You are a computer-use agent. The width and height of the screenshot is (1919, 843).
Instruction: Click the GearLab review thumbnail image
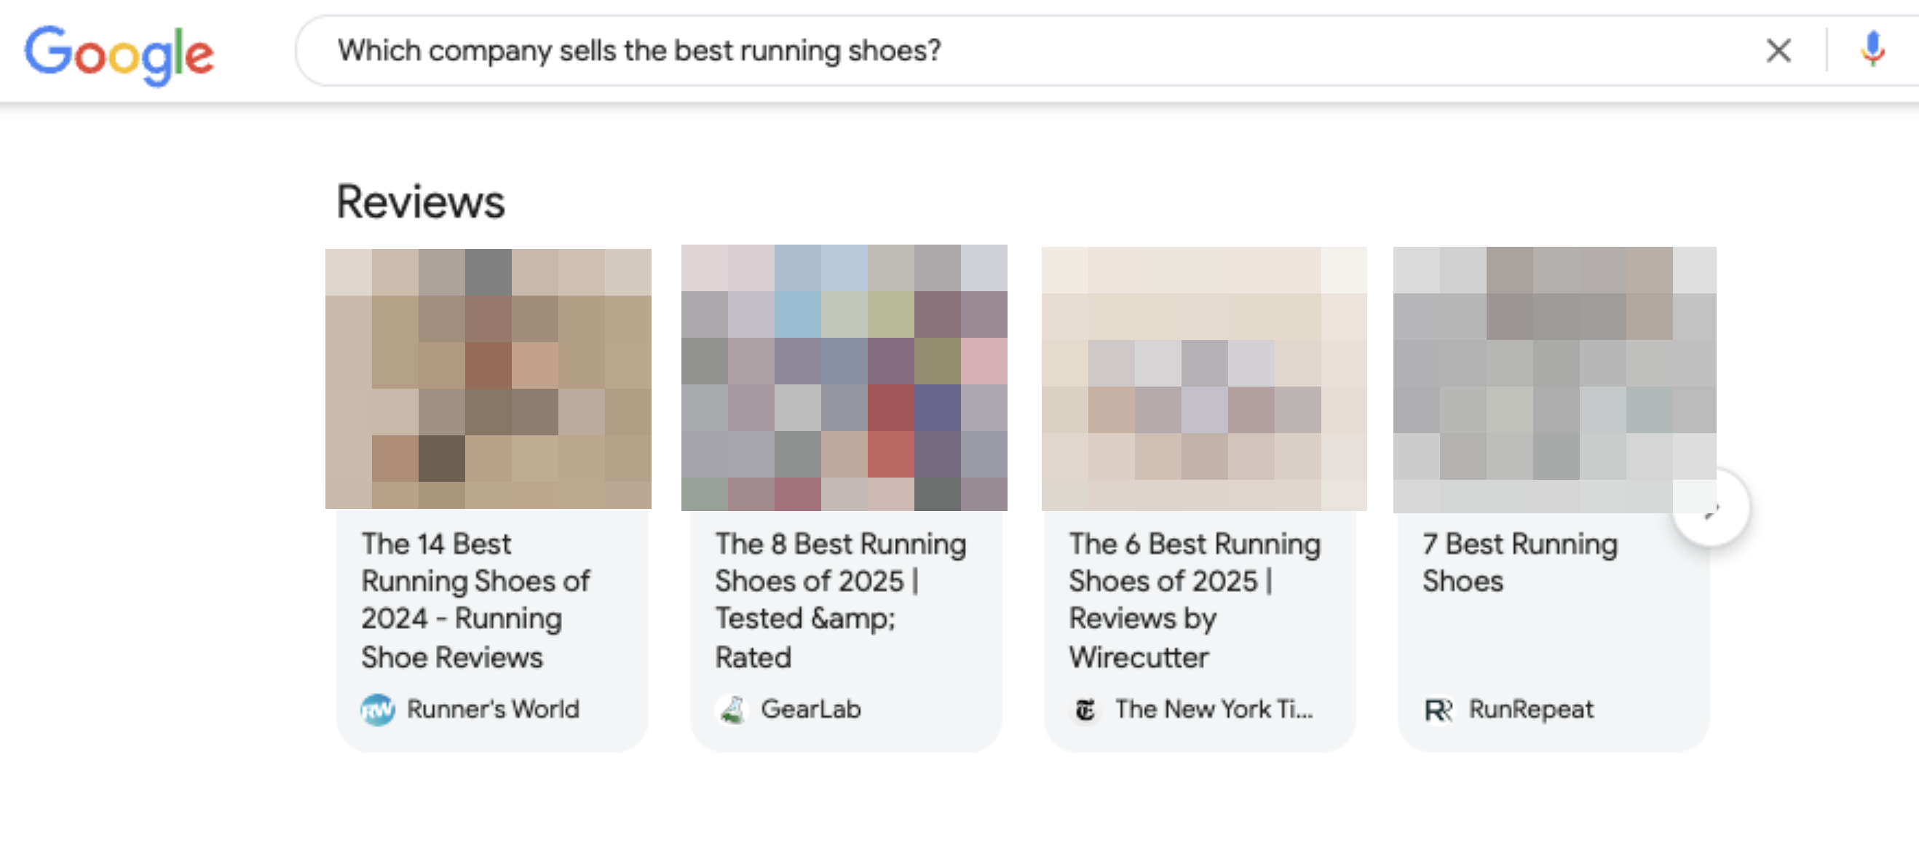844,379
